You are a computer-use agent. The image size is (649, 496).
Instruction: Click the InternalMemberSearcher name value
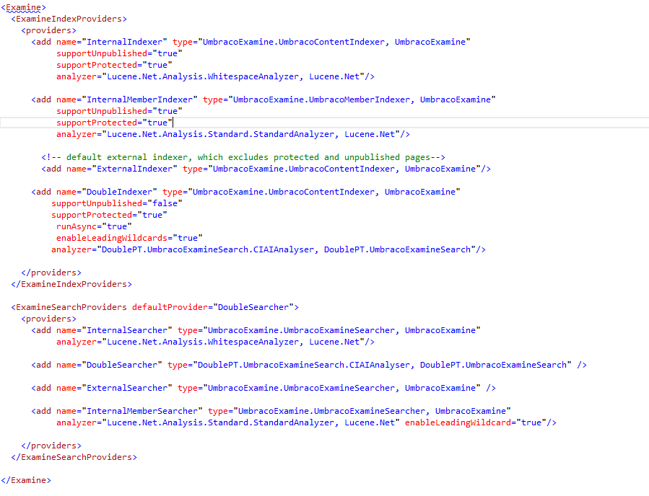coord(142,412)
